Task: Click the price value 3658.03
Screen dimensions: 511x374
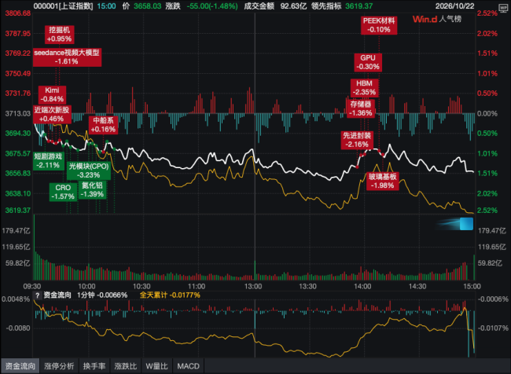Action: point(147,6)
